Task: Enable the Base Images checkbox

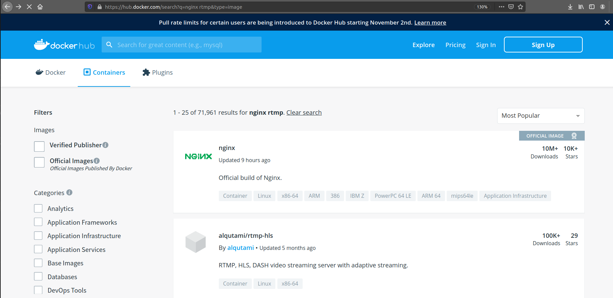Action: (38, 263)
